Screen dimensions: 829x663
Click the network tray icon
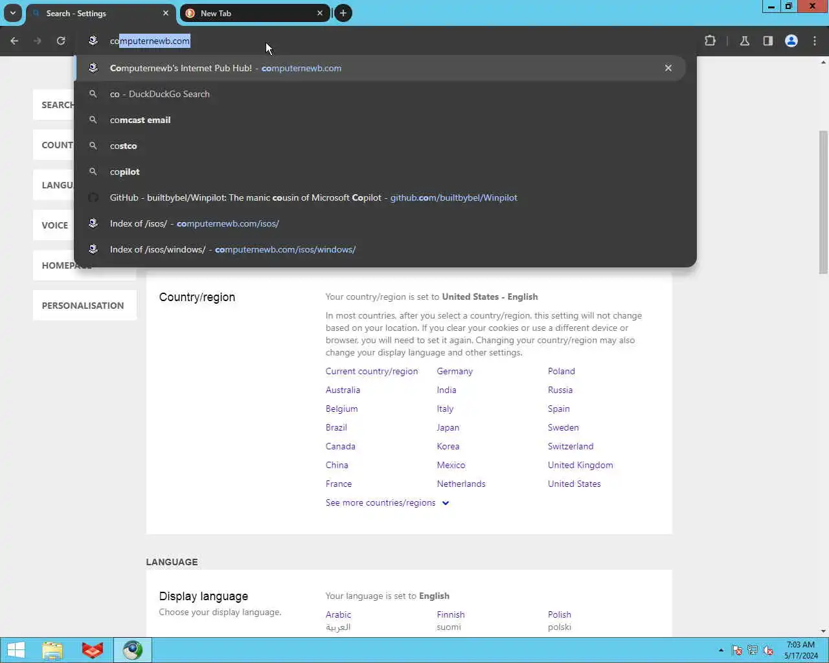753,650
